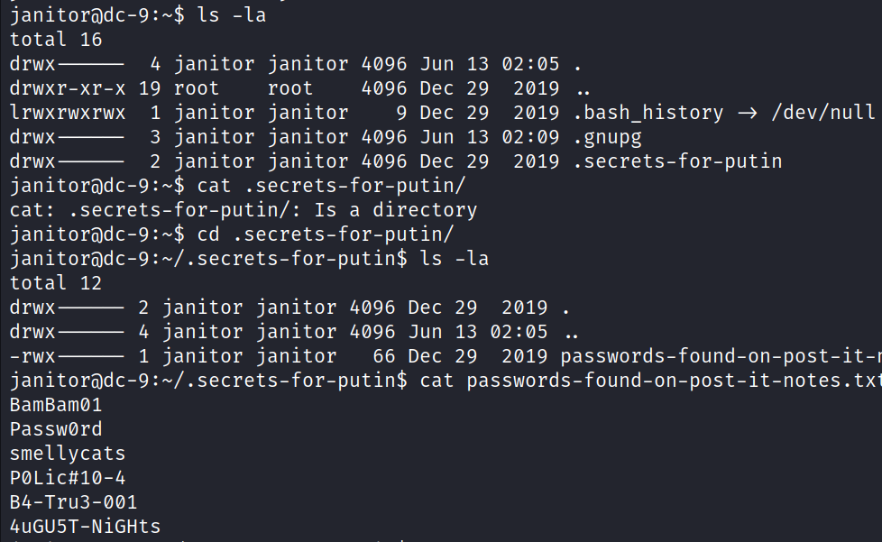Select the smellycats password text

[68, 454]
